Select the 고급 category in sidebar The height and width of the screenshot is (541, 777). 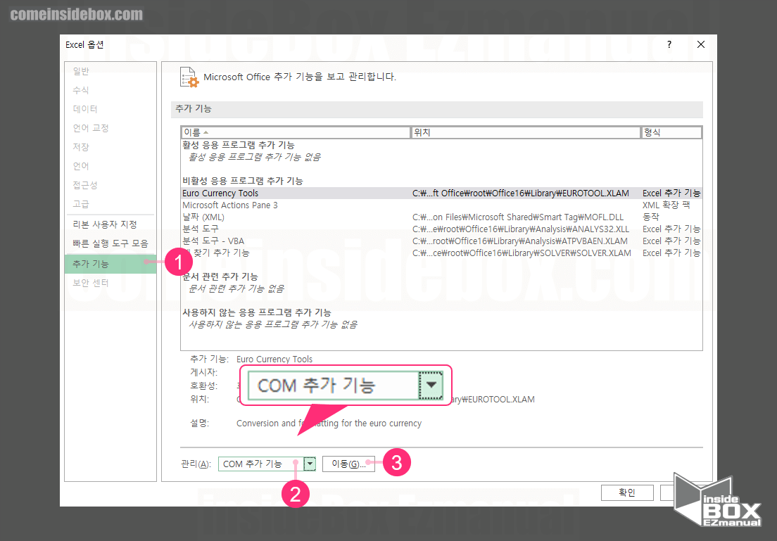click(x=78, y=203)
